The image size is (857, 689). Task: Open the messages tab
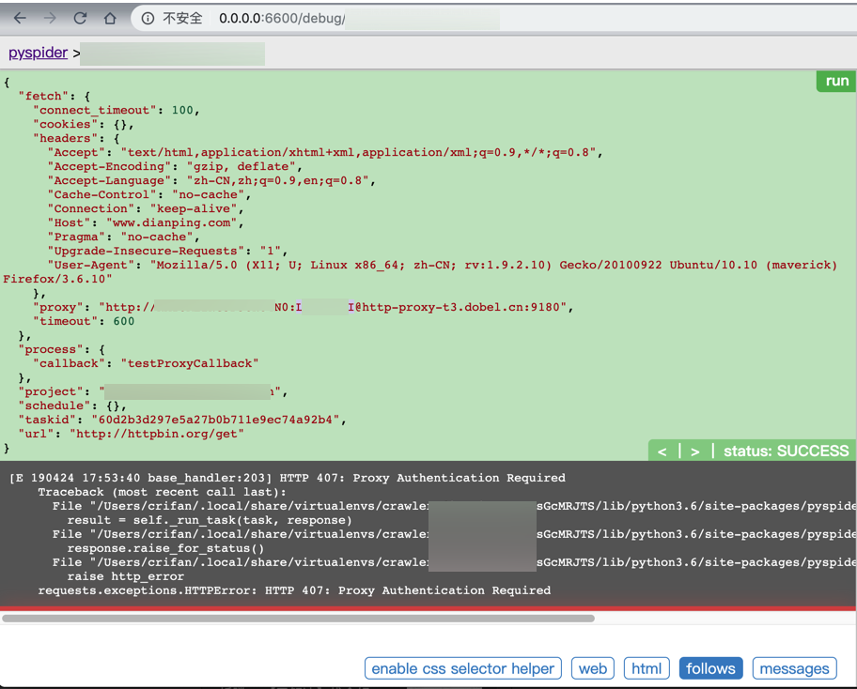click(794, 668)
